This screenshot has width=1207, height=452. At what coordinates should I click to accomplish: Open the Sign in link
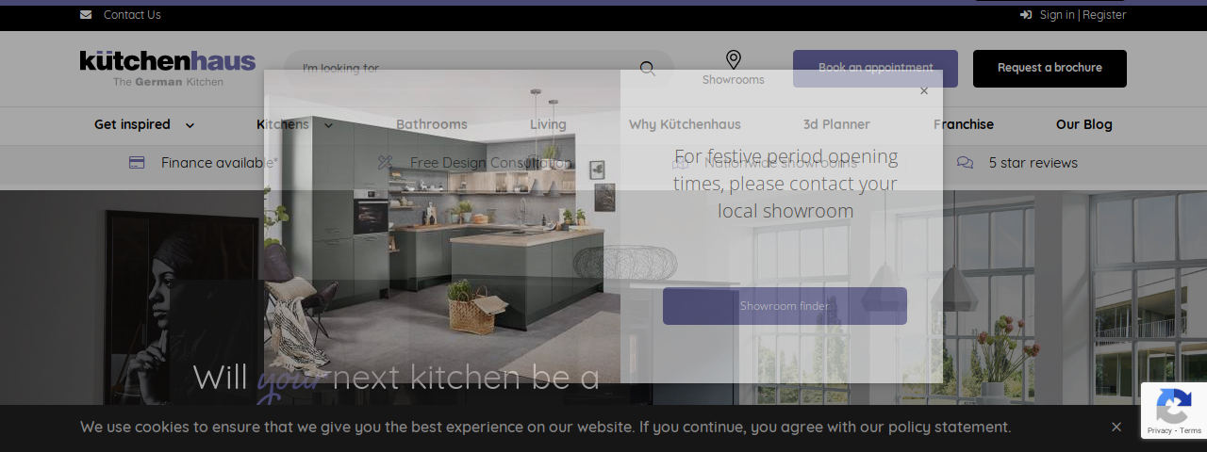pos(1057,15)
